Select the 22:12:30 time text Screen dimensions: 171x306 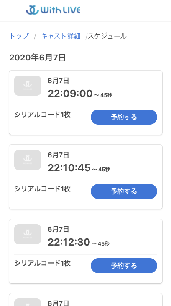[69, 242]
